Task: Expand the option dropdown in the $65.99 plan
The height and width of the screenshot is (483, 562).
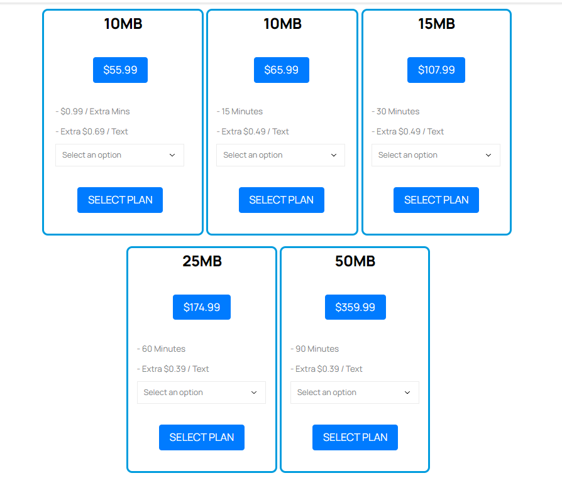Action: click(280, 155)
